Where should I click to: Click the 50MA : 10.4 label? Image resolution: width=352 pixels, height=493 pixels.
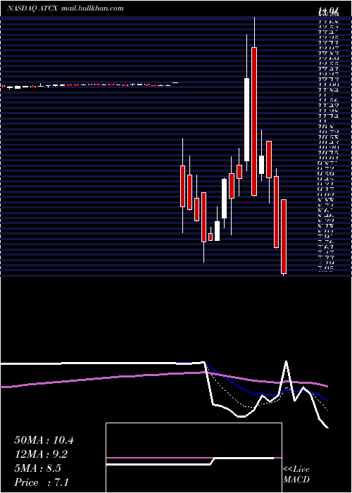[x=44, y=440]
